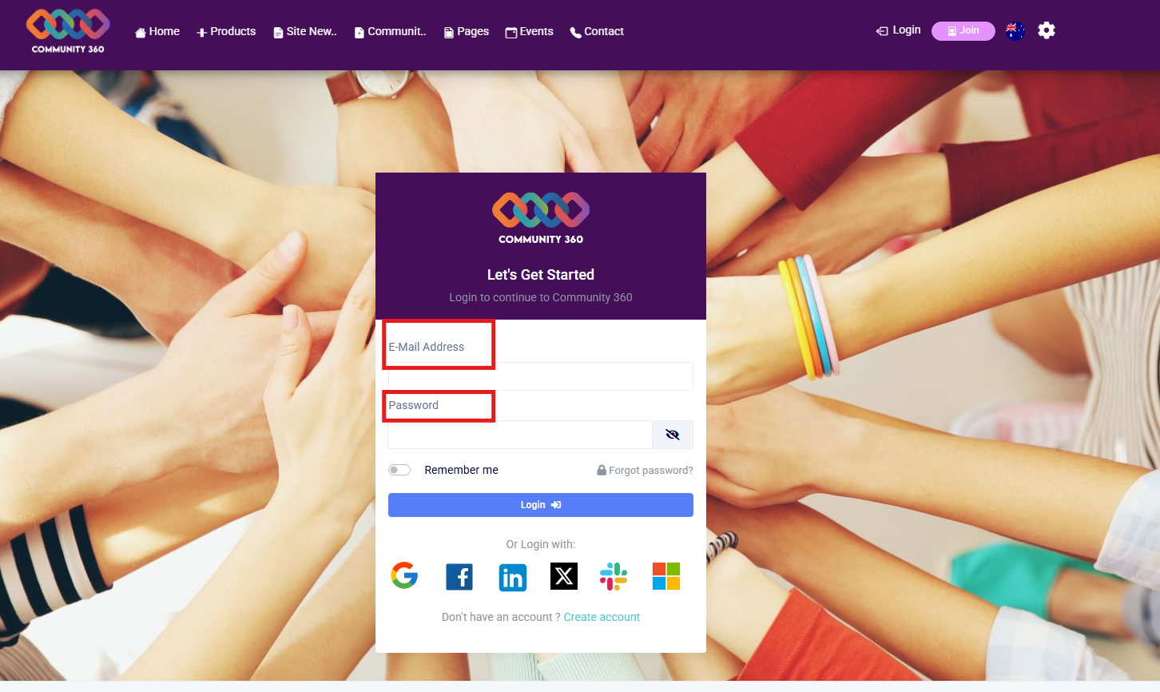Sign in with Google icon

404,575
